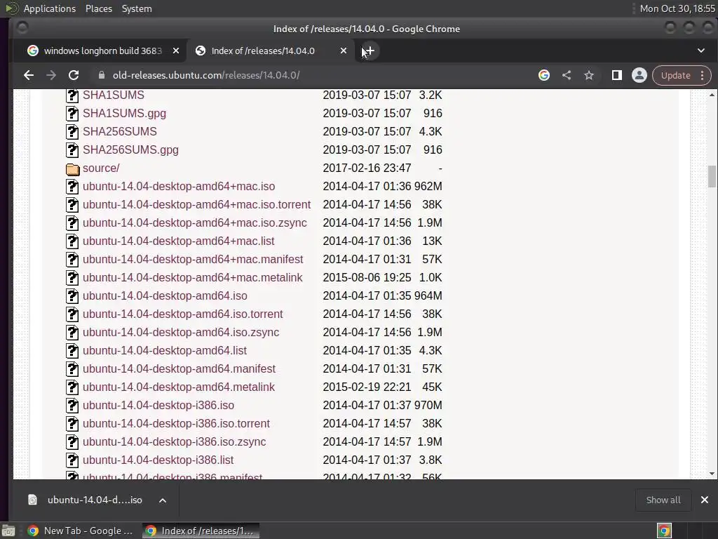Click the scrollbar down arrow
Screen dimensions: 718x539
click(712, 474)
